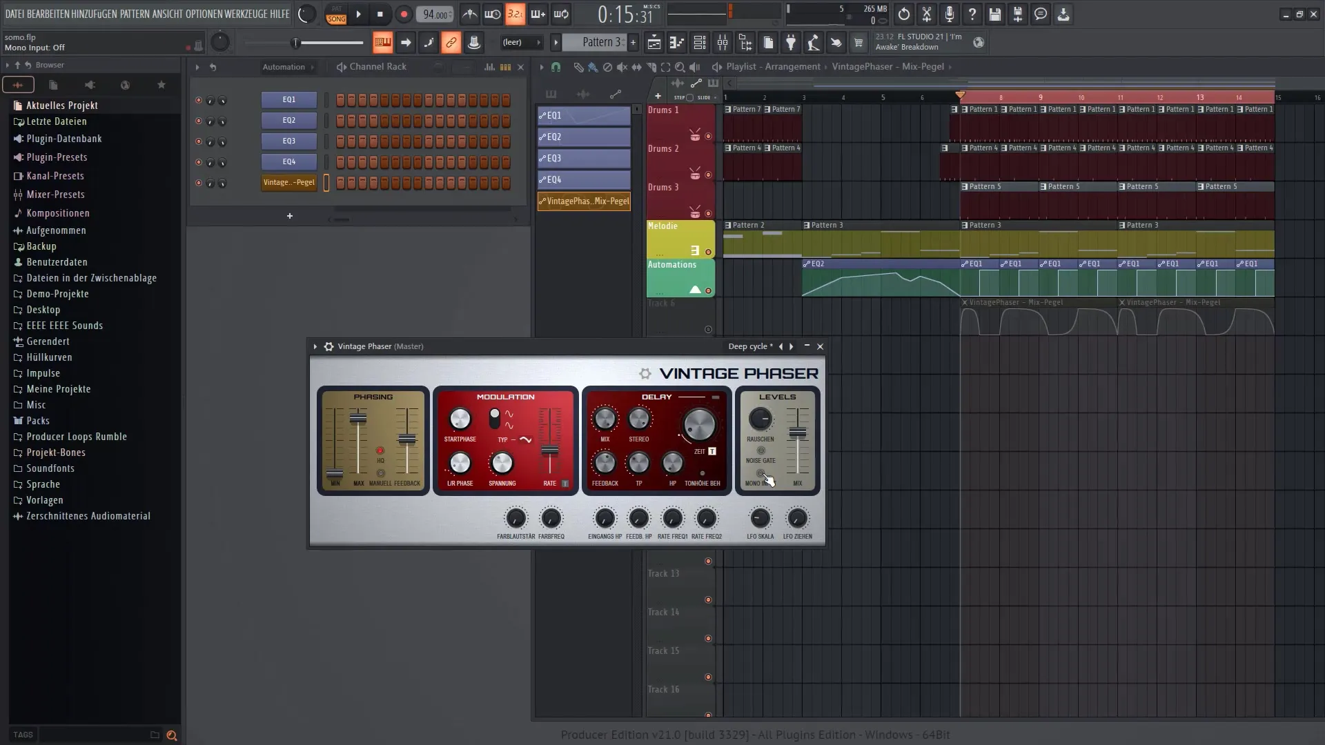This screenshot has height=745, width=1325.
Task: Open the Mixer via its toolbar icon
Action: [722, 43]
